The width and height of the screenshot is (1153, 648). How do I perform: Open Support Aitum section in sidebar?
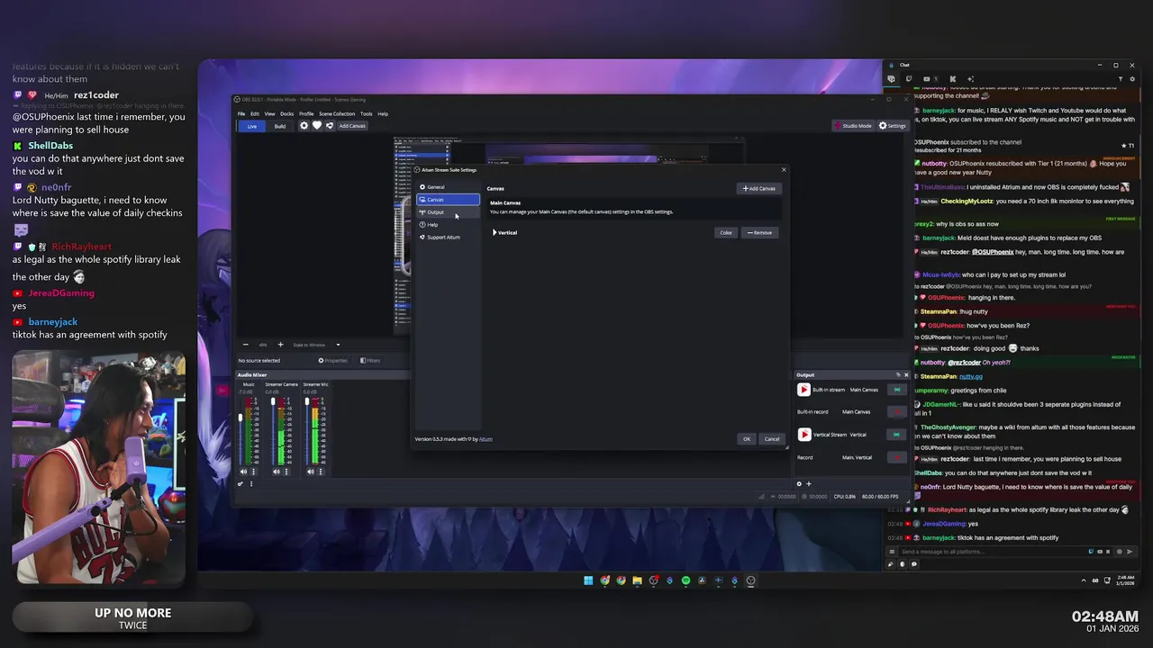click(448, 237)
